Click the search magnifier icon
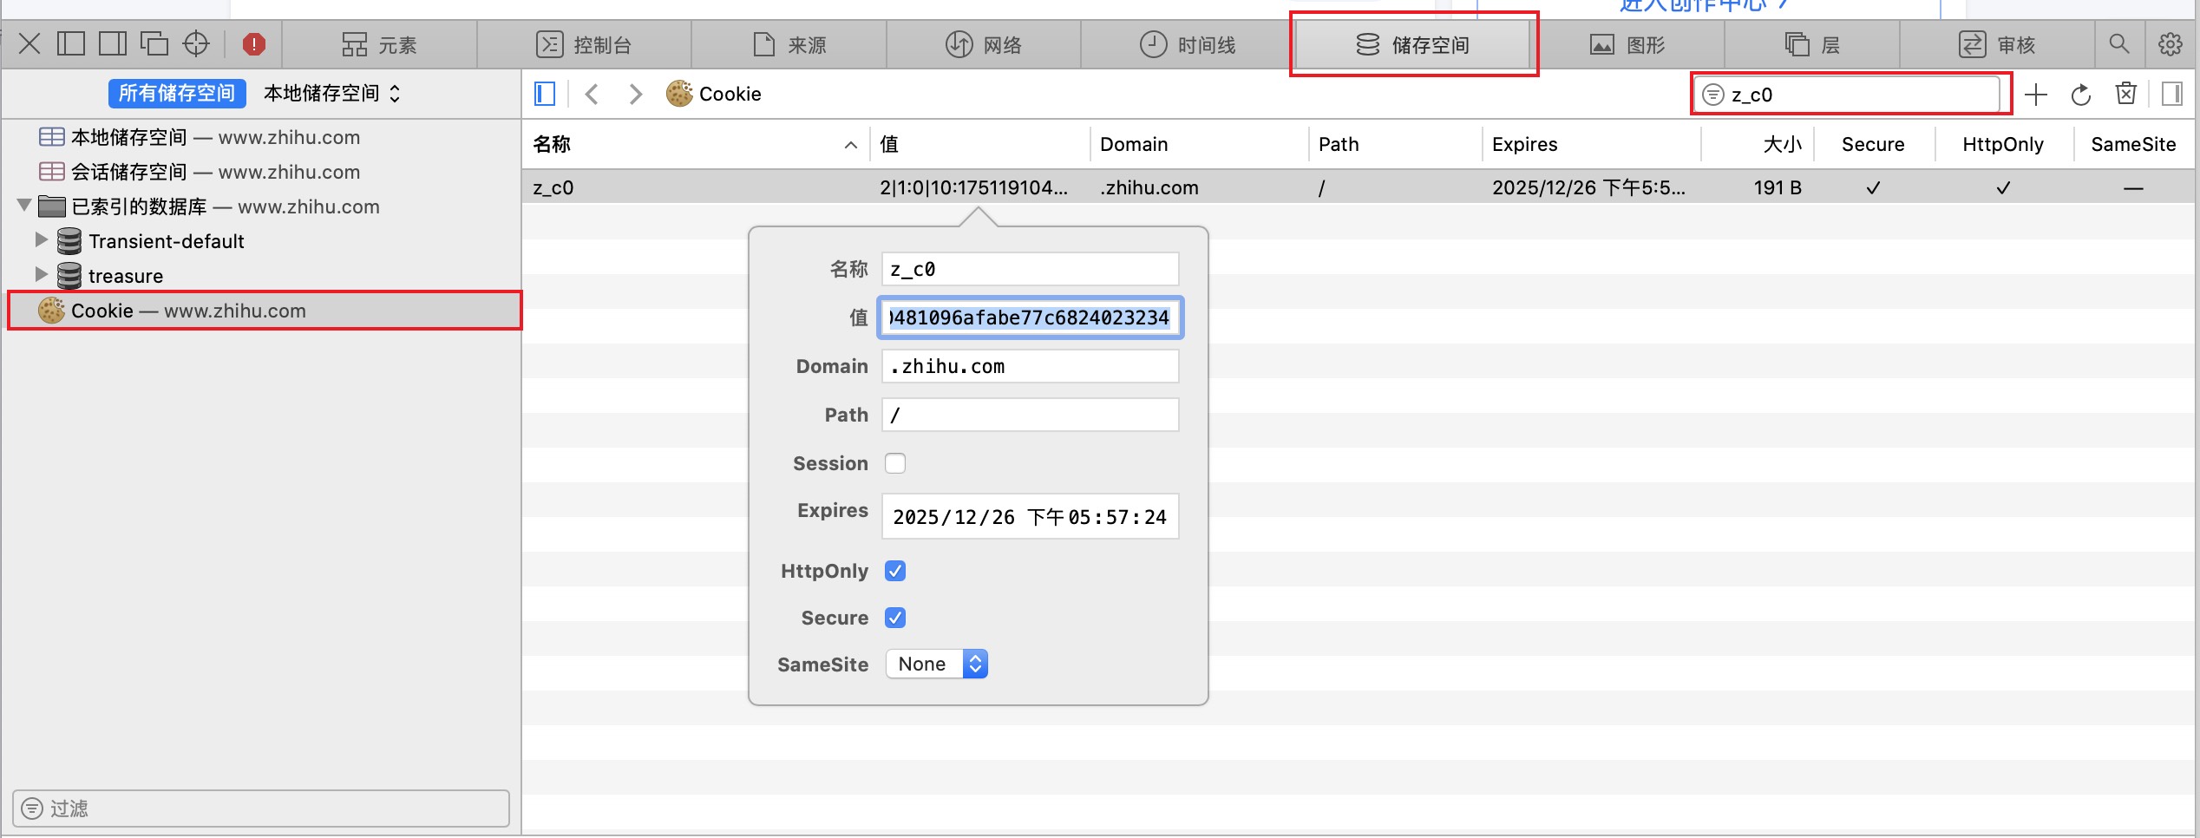Image resolution: width=2200 pixels, height=838 pixels. point(2118,44)
